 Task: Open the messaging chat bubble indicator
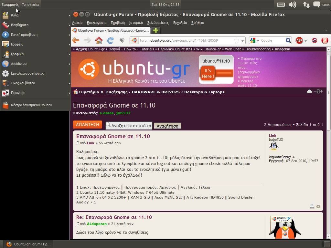click(317, 5)
